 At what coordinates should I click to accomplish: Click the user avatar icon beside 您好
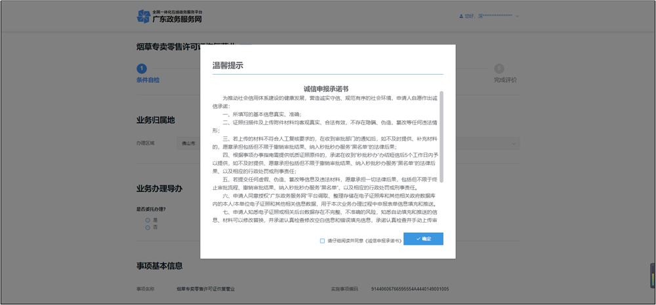coord(461,16)
